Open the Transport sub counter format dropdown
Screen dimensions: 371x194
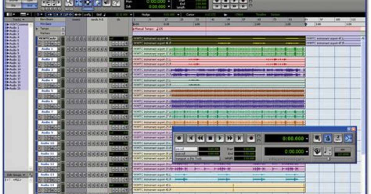307,152
